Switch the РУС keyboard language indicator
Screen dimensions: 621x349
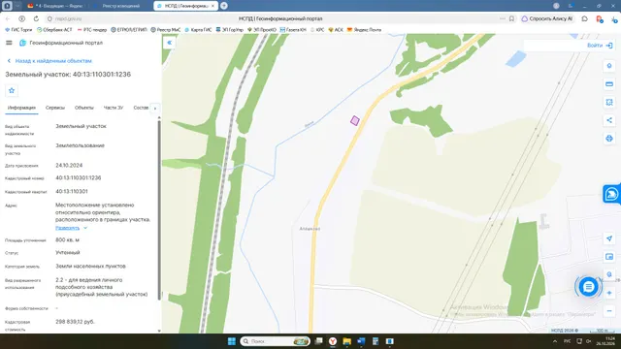(567, 341)
